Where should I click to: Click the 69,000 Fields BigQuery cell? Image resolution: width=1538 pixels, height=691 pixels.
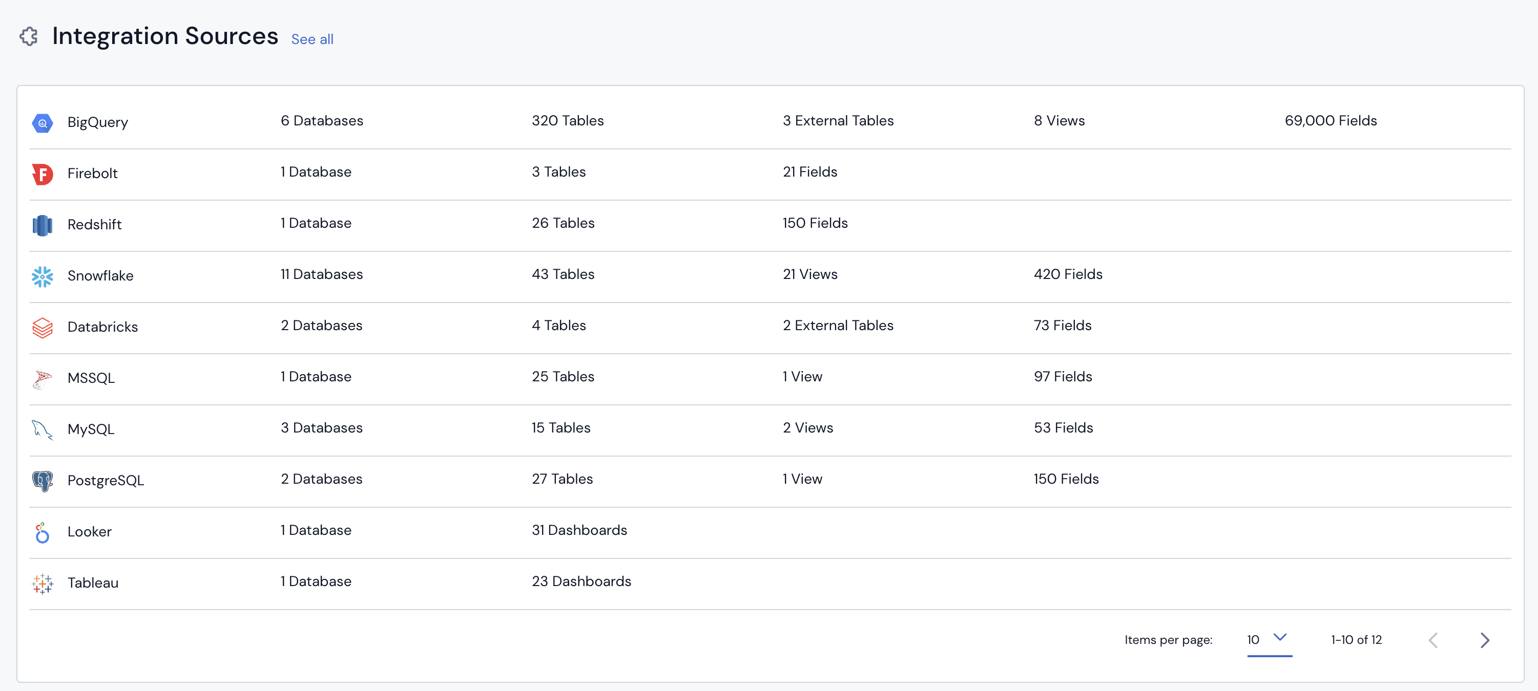pos(1330,120)
